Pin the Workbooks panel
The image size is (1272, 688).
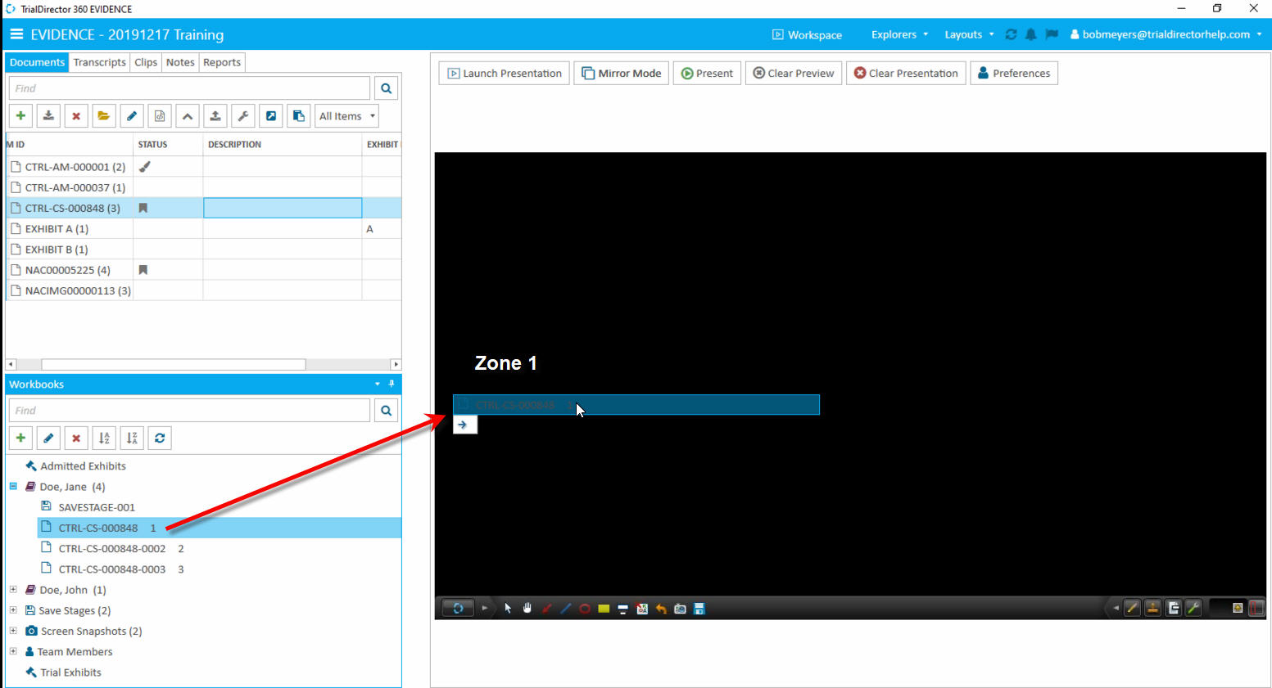[392, 384]
